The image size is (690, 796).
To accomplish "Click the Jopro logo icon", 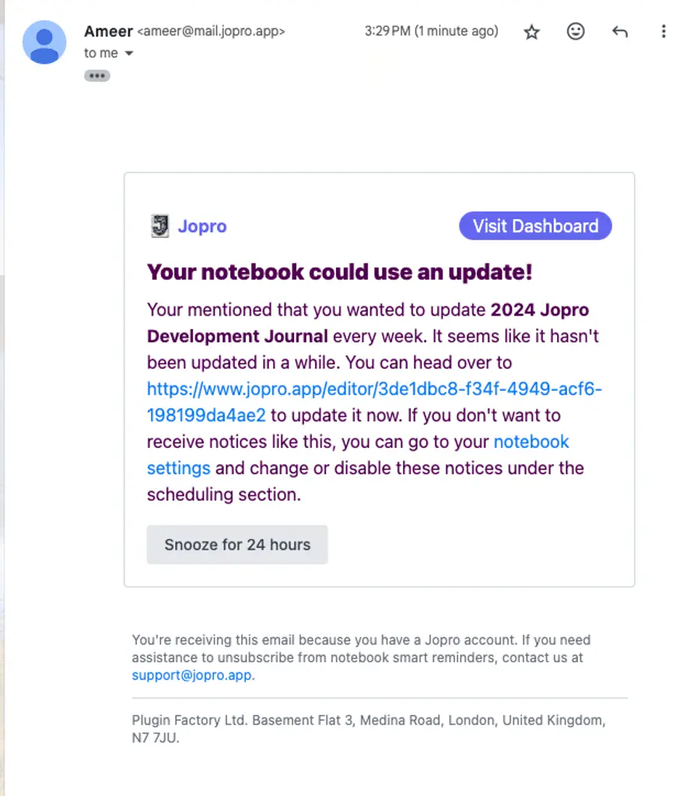I will point(159,226).
